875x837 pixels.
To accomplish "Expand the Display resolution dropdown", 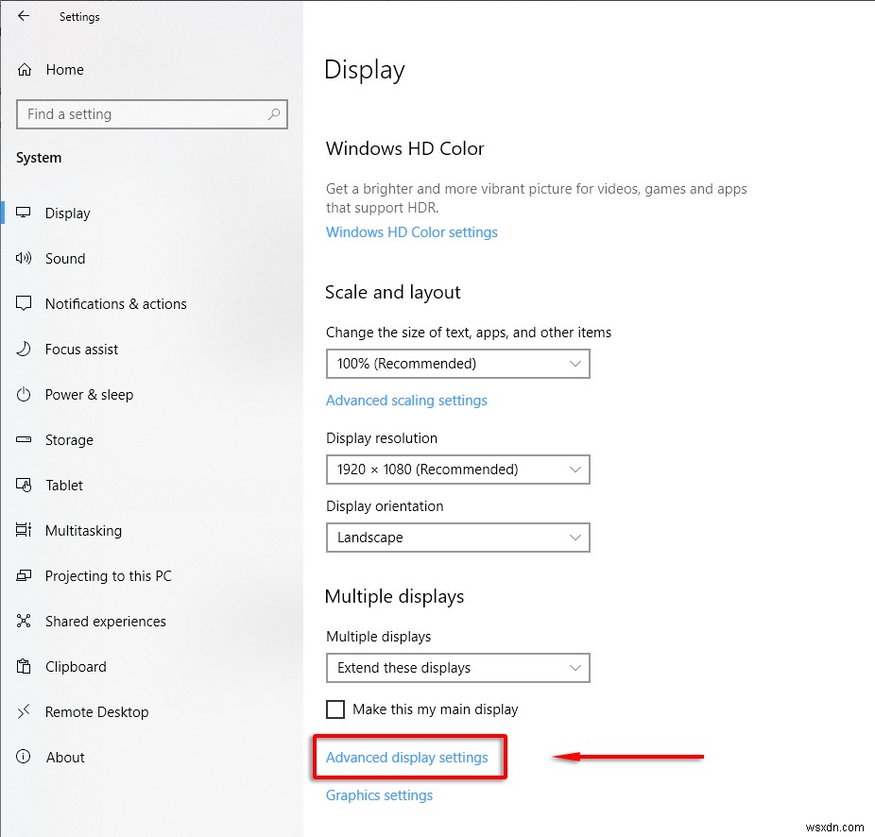I will [457, 470].
